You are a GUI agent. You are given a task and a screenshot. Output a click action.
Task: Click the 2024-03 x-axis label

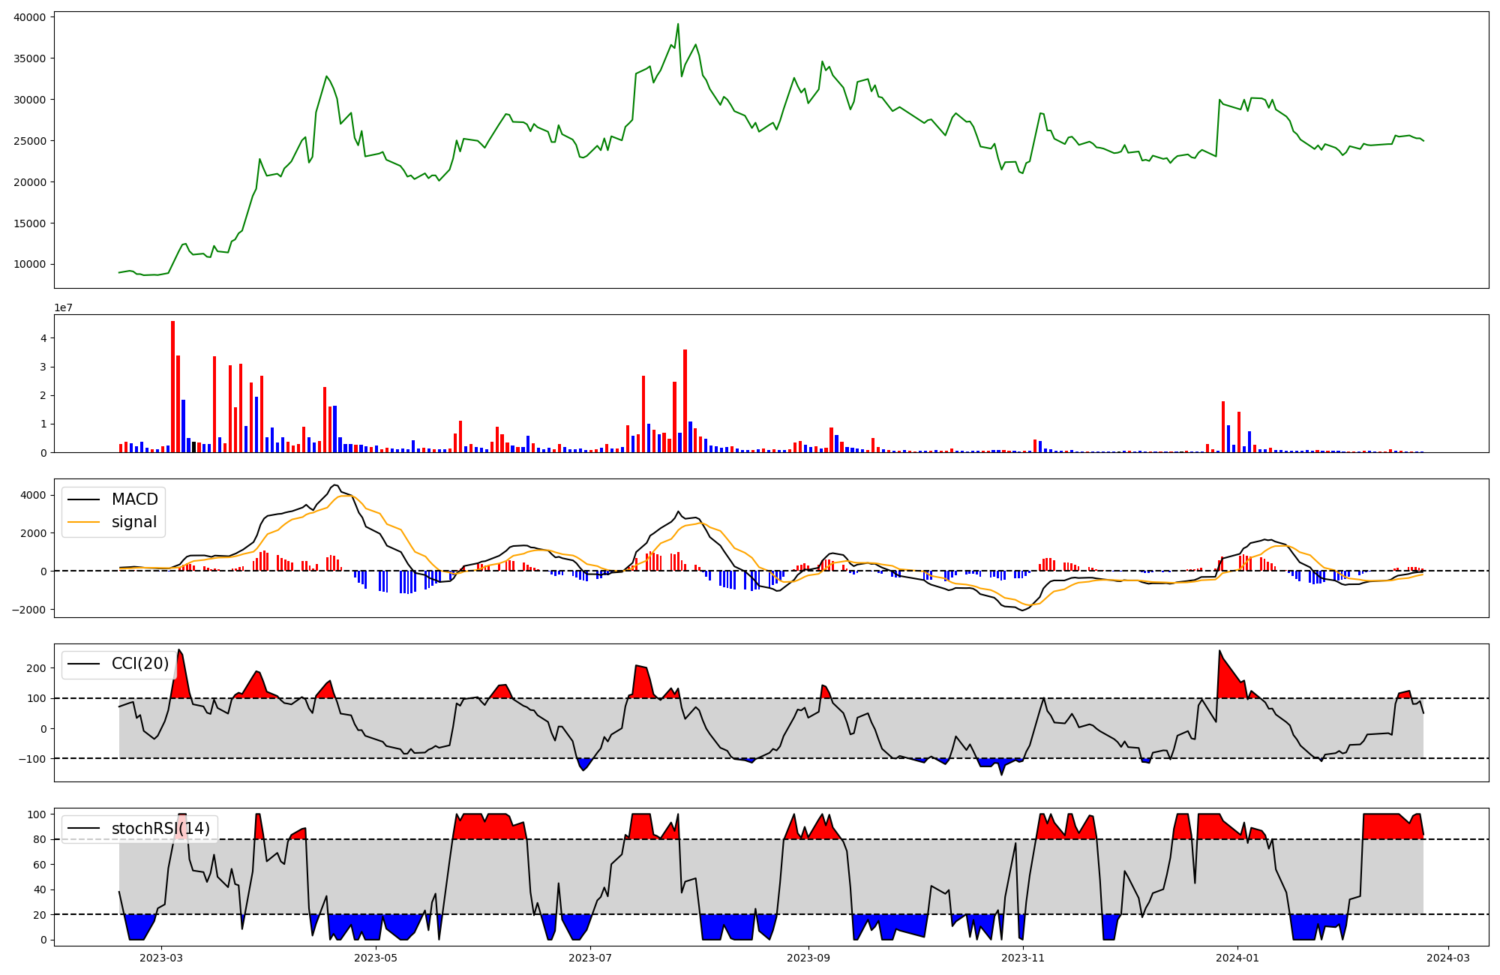[x=1447, y=958]
